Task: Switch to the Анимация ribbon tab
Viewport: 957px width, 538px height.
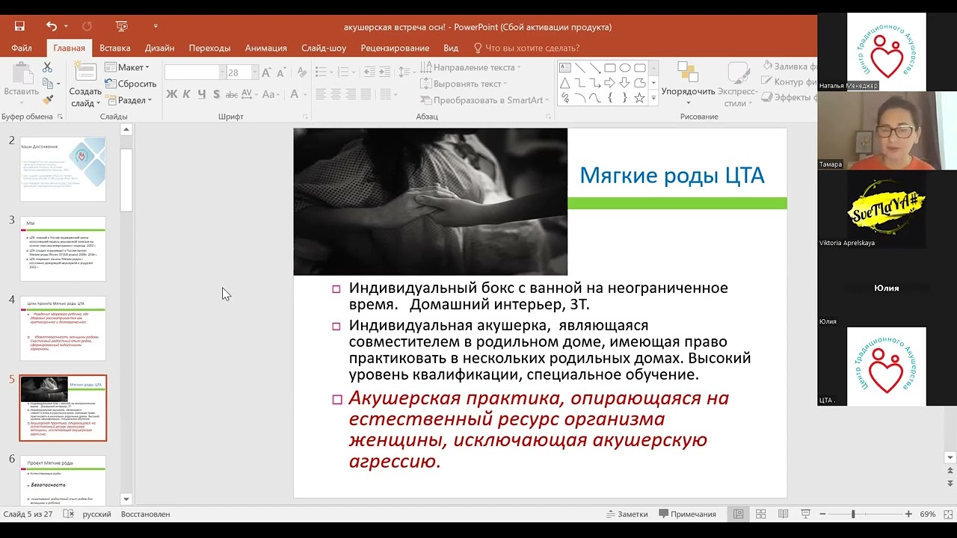Action: [x=266, y=48]
